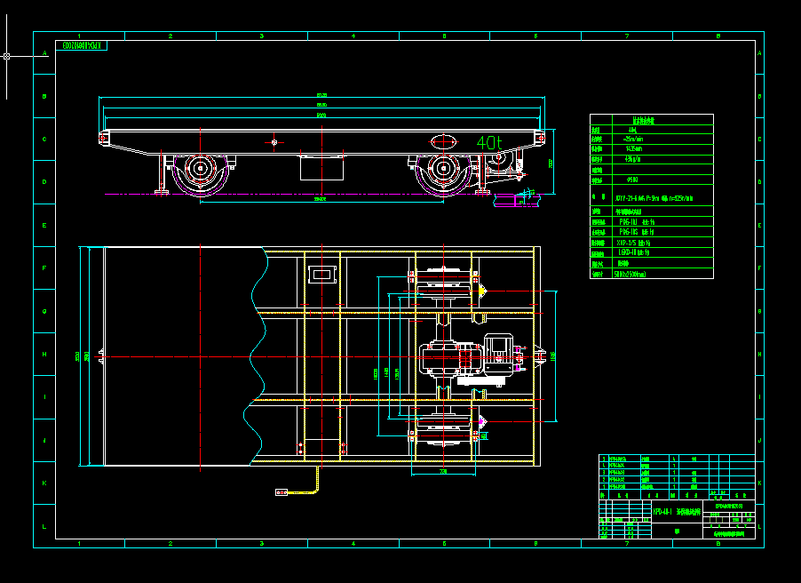The image size is (801, 583).
Task: Click the green 40t load label
Action: tap(489, 143)
